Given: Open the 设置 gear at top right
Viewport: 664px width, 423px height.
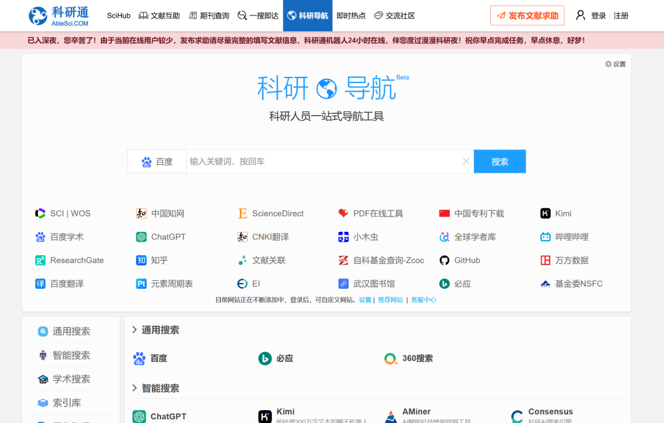Looking at the screenshot, I should (615, 64).
